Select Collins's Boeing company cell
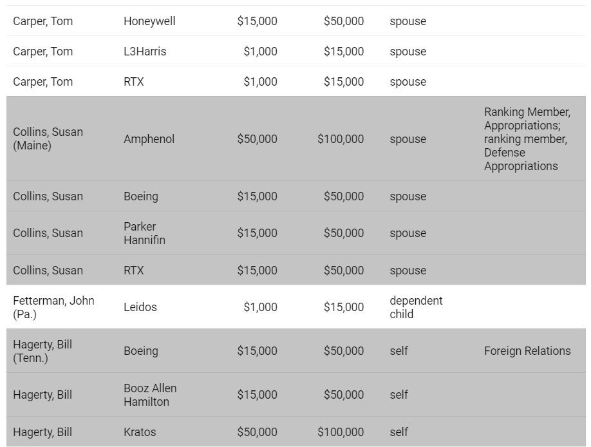This screenshot has height=447, width=591. [x=141, y=196]
